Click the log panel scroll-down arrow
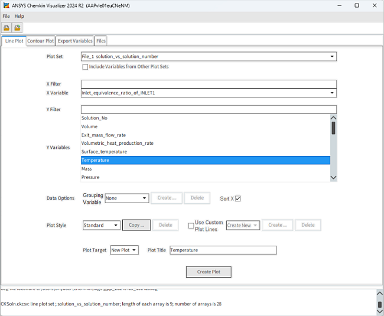The height and width of the screenshot is (316, 384). [x=379, y=311]
